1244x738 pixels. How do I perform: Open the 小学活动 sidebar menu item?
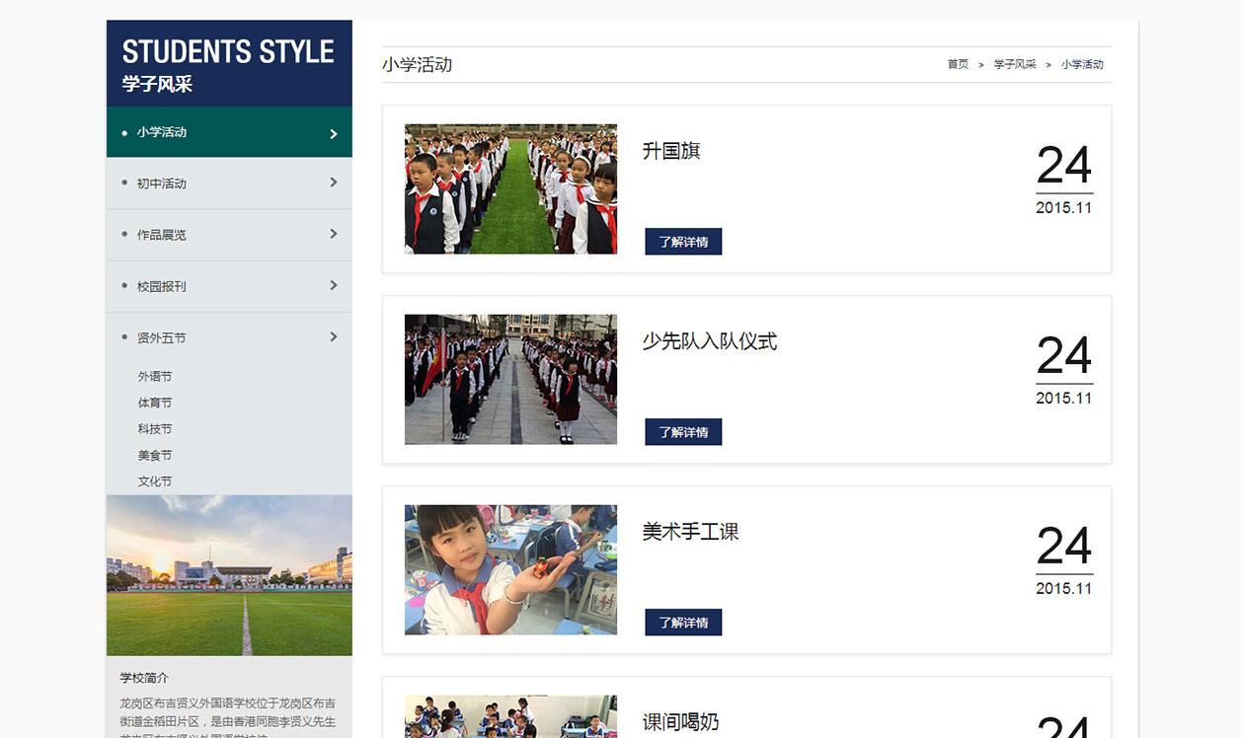229,132
